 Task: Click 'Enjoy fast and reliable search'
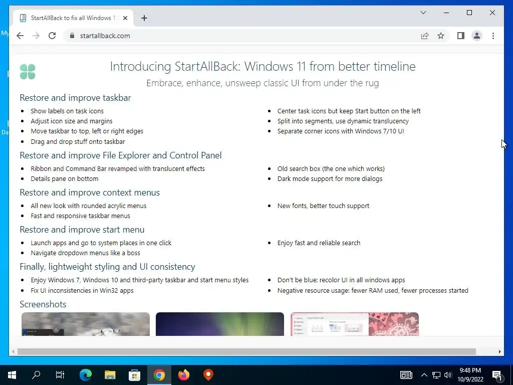[x=319, y=243]
